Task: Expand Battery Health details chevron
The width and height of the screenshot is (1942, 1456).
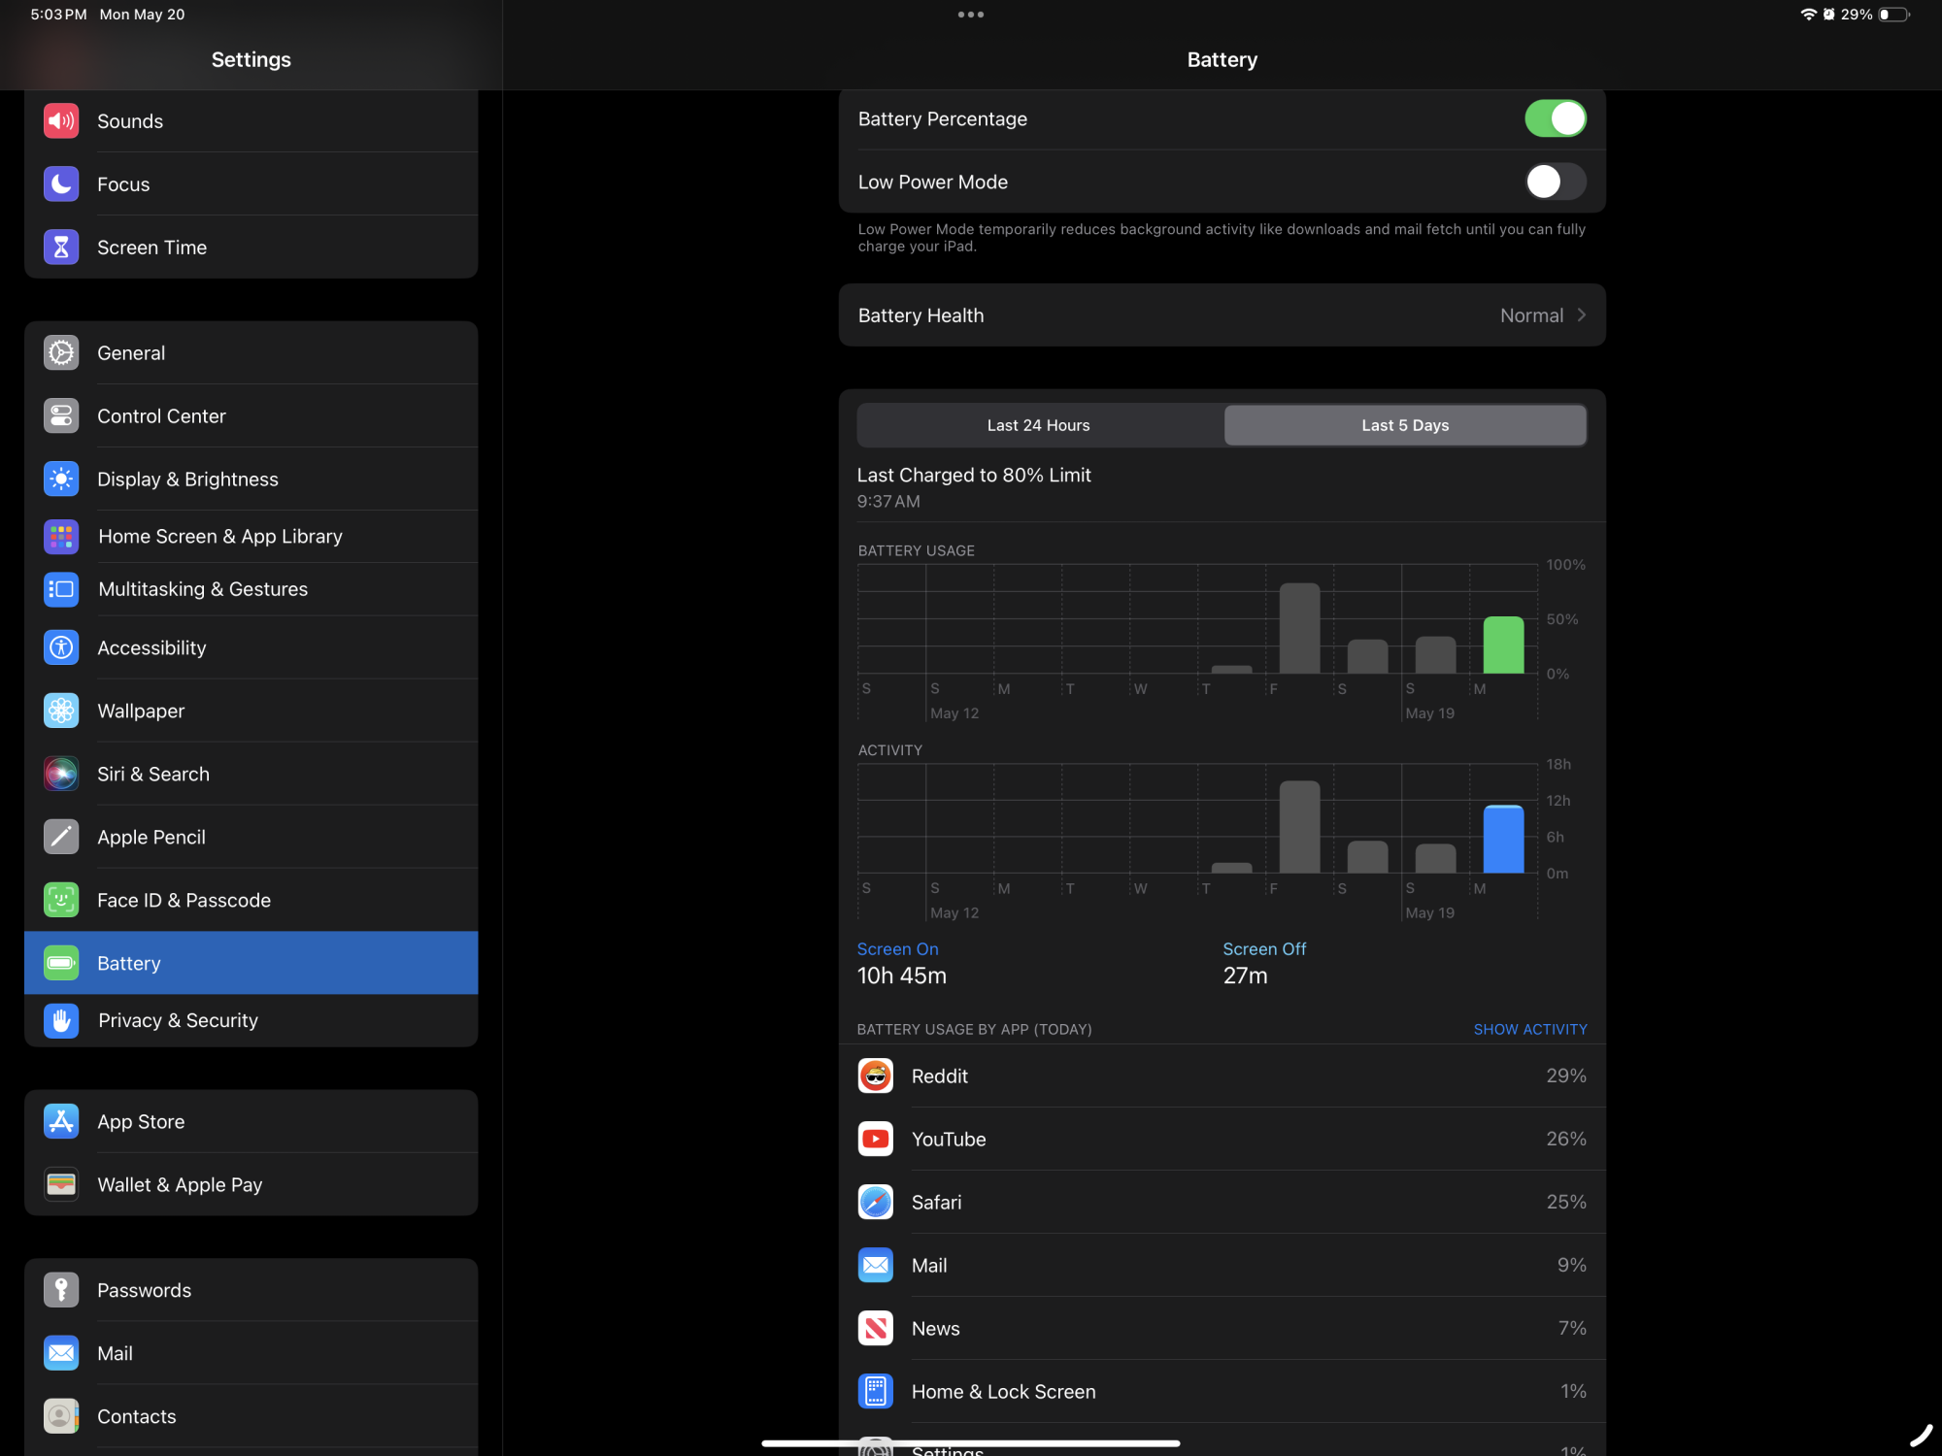Action: pos(1581,314)
